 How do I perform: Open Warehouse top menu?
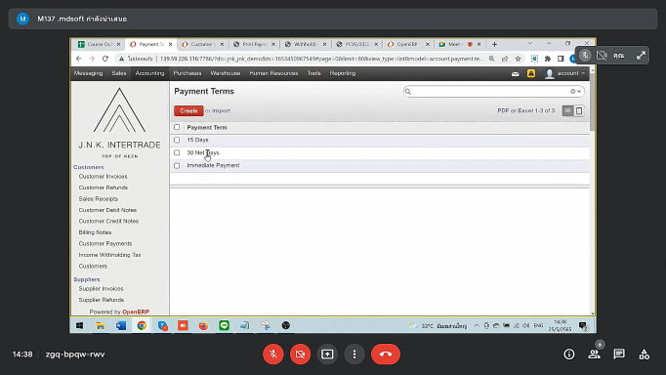pos(226,73)
